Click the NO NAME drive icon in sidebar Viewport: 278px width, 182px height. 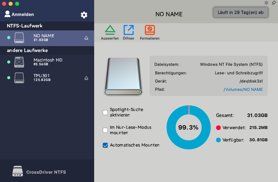(x=19, y=38)
